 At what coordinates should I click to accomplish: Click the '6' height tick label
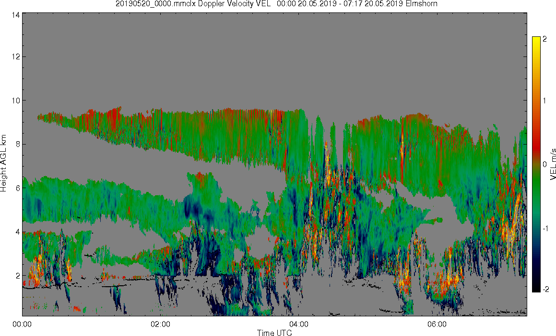(17, 188)
